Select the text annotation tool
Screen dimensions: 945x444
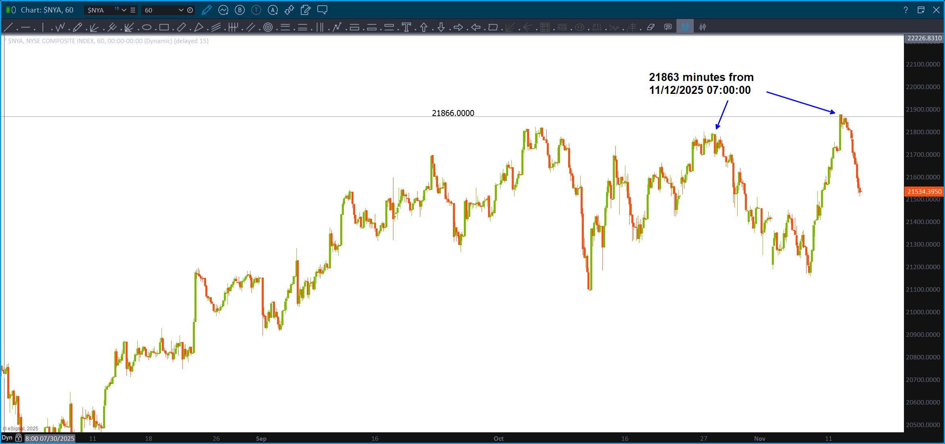pyautogui.click(x=406, y=27)
